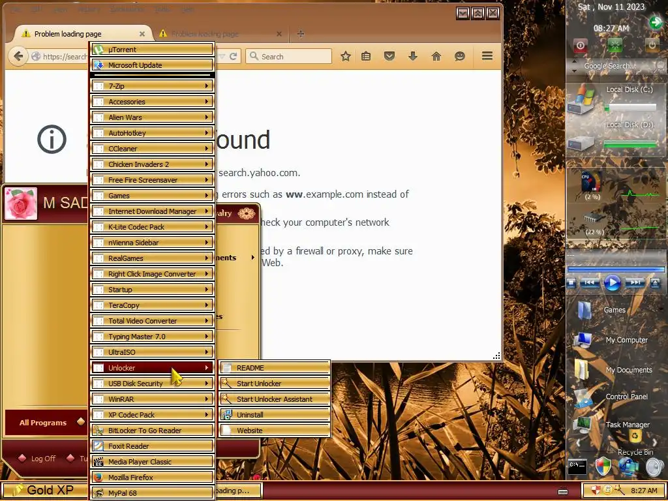Expand the WinRAR submenu
This screenshot has height=501, width=668.
tap(153, 399)
